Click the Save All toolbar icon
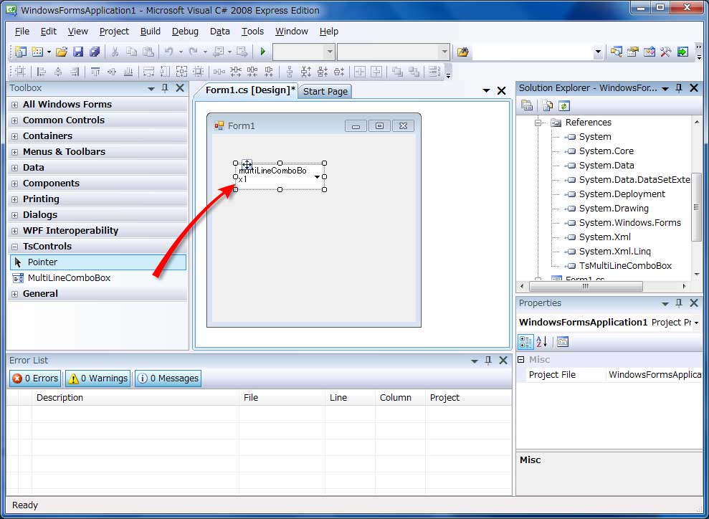The height and width of the screenshot is (519, 709). 95,52
